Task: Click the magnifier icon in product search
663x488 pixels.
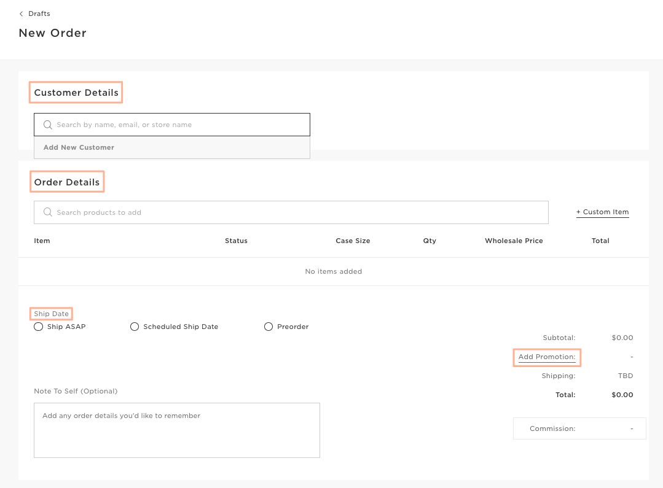Action: [48, 212]
